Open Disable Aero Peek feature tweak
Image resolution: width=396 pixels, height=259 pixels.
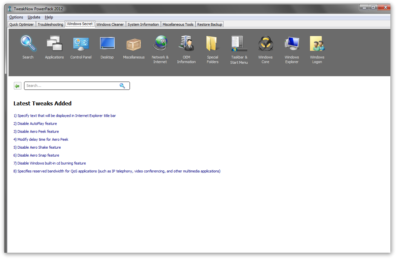tap(36, 131)
